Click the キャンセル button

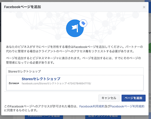point(109,98)
